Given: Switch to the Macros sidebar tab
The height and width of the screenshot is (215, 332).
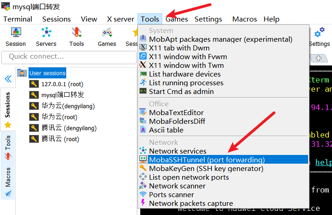Looking at the screenshot, I should click(8, 182).
